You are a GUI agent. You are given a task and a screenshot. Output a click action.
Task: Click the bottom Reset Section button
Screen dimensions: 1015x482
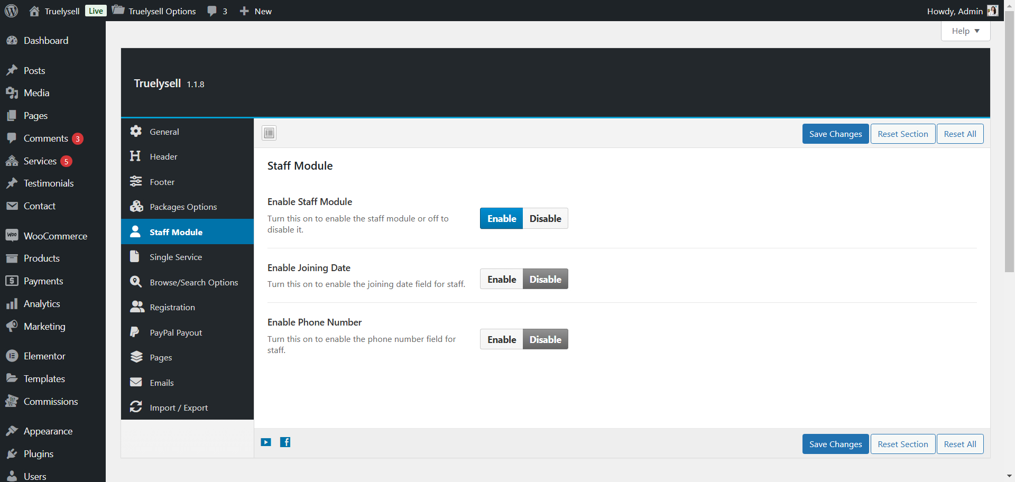click(x=902, y=444)
